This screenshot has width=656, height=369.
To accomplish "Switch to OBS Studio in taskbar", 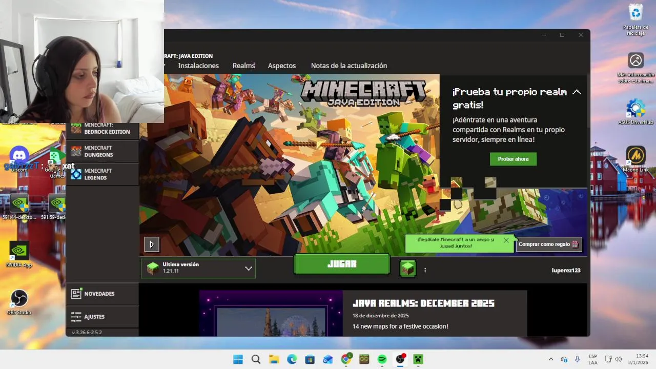I will tap(400, 359).
